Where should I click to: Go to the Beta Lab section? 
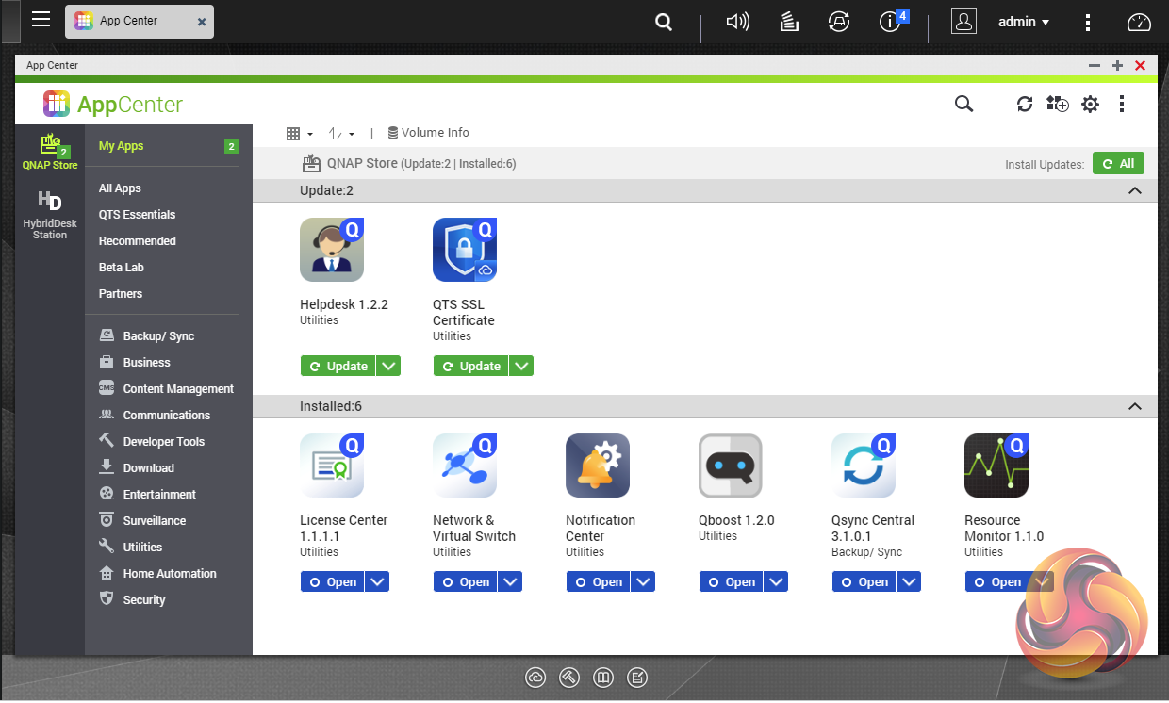click(x=121, y=268)
